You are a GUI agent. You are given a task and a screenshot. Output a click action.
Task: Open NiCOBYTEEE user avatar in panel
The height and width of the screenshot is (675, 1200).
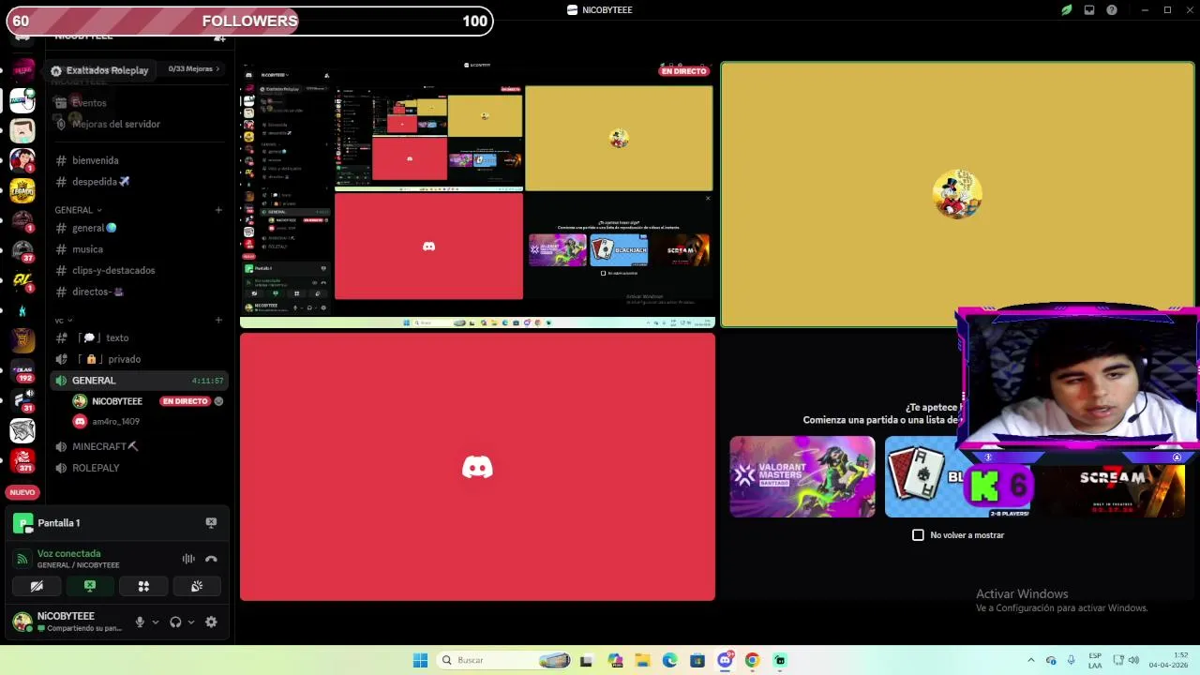tap(22, 621)
